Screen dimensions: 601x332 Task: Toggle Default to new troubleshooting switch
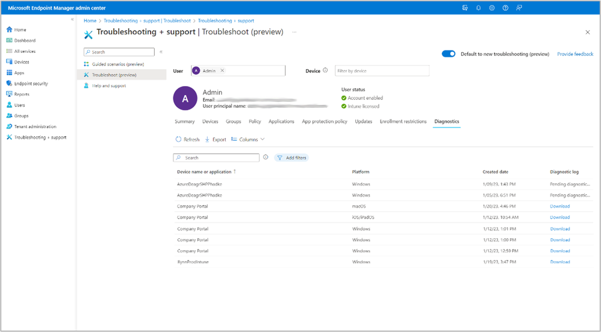[449, 54]
